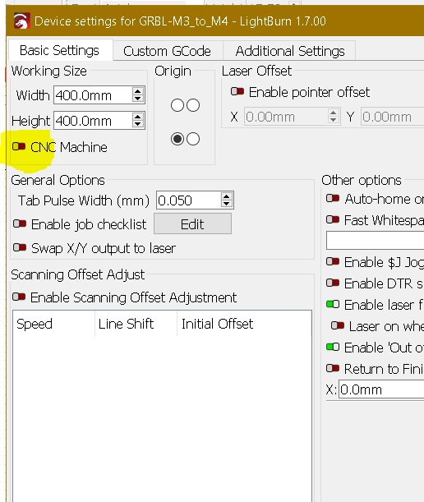Click the Laser Offset Y field

click(x=393, y=117)
